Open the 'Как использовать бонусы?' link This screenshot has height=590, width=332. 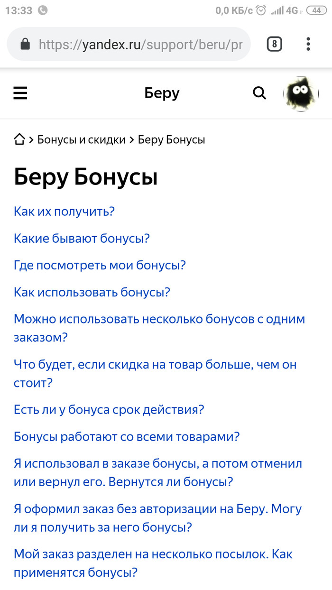click(x=92, y=292)
